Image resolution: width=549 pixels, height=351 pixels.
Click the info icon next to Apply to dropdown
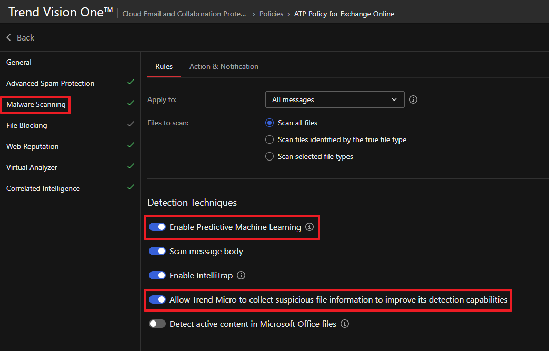[x=413, y=99]
